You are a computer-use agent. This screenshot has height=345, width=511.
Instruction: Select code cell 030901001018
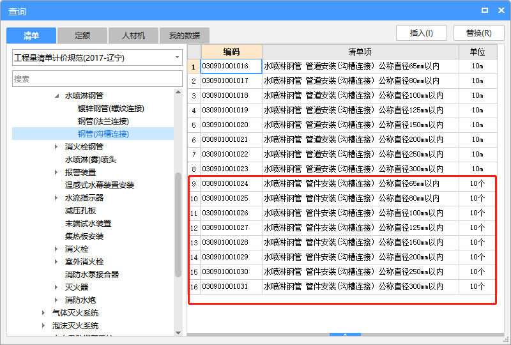[231, 96]
